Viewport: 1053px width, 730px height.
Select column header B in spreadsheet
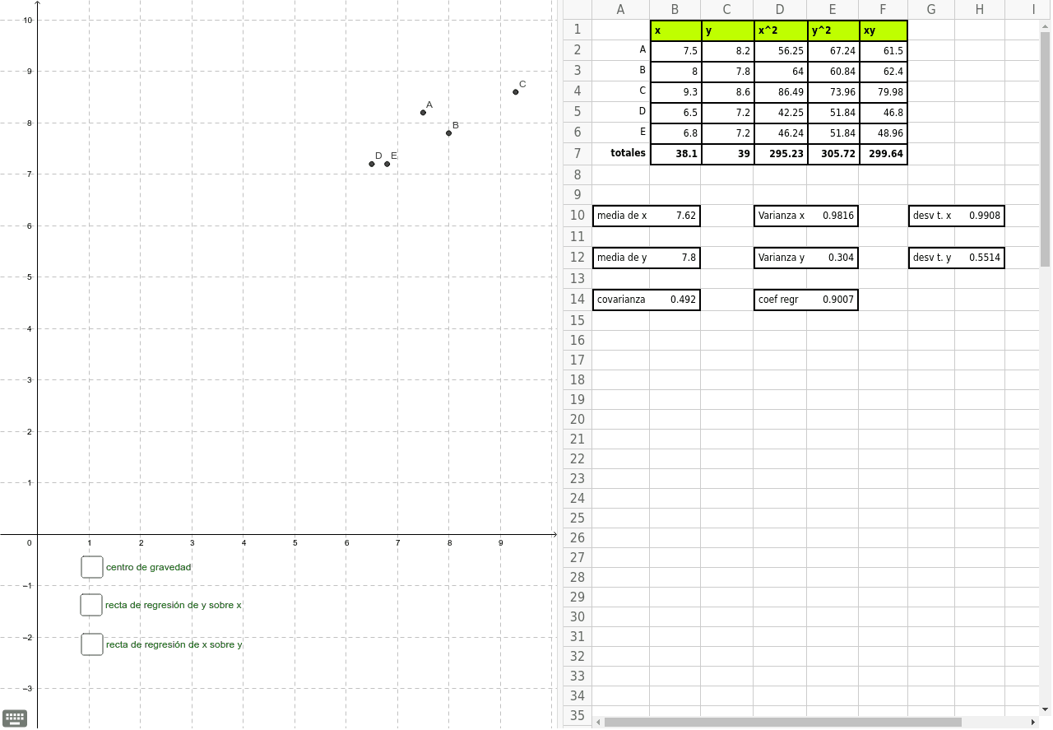tap(675, 10)
